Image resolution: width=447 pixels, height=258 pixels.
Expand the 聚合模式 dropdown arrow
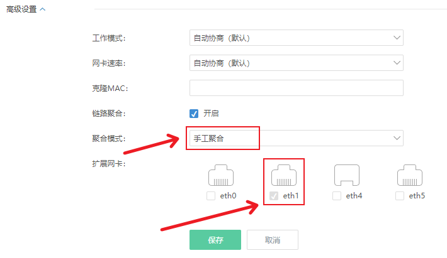point(397,138)
